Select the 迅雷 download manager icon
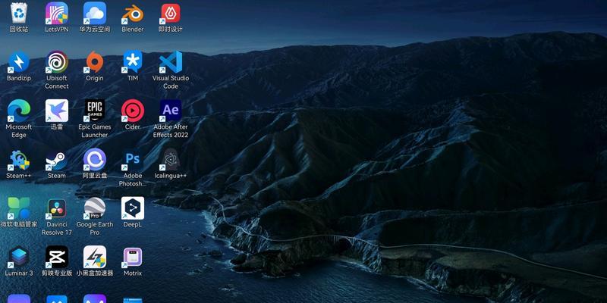Image resolution: width=607 pixels, height=303 pixels. click(x=57, y=111)
